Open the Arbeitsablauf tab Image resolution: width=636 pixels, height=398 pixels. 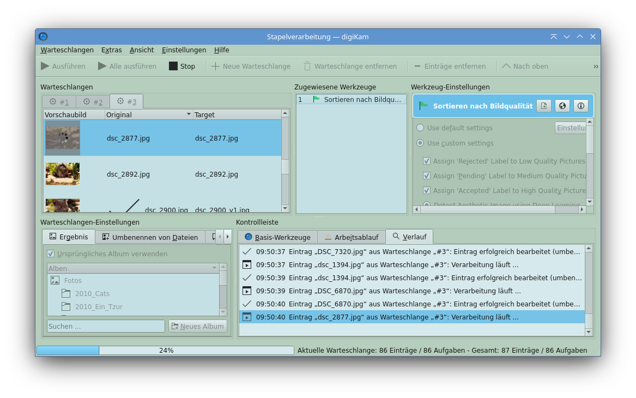[352, 237]
